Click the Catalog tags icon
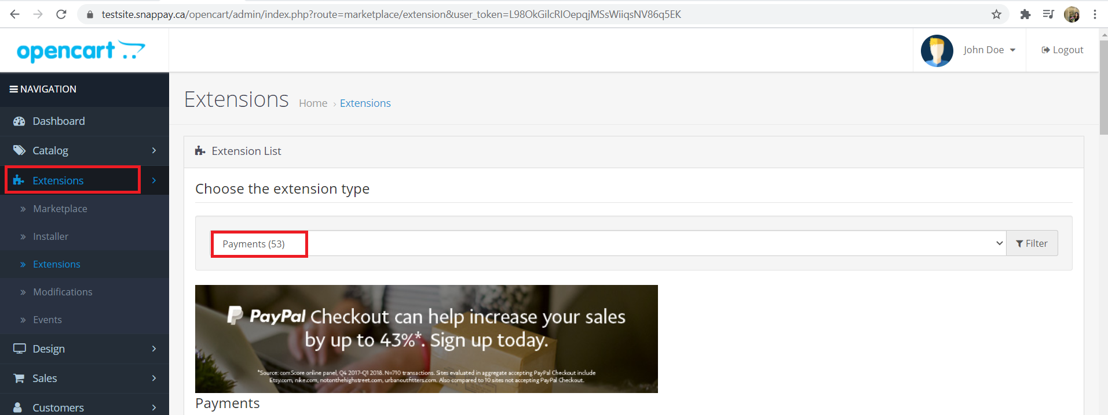The width and height of the screenshot is (1108, 415). pyautogui.click(x=19, y=150)
